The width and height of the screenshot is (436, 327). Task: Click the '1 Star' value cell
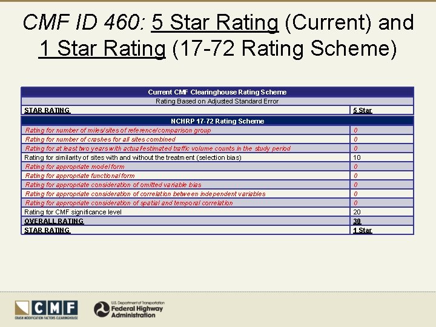pyautogui.click(x=381, y=230)
